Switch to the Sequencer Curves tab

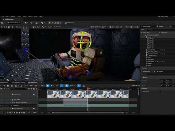(x=19, y=83)
